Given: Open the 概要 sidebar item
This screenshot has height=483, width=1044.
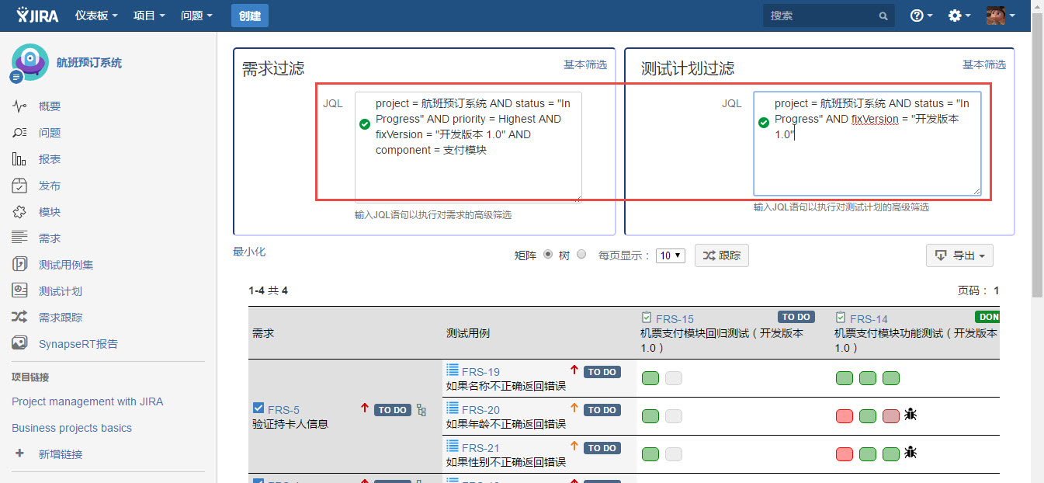Looking at the screenshot, I should (50, 106).
